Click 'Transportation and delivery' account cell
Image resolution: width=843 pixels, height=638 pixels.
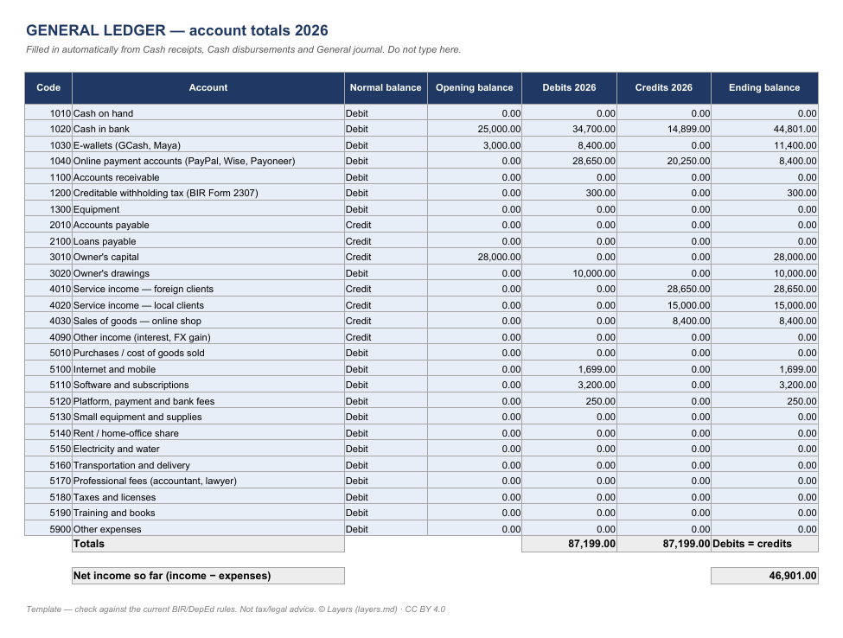pyautogui.click(x=208, y=465)
